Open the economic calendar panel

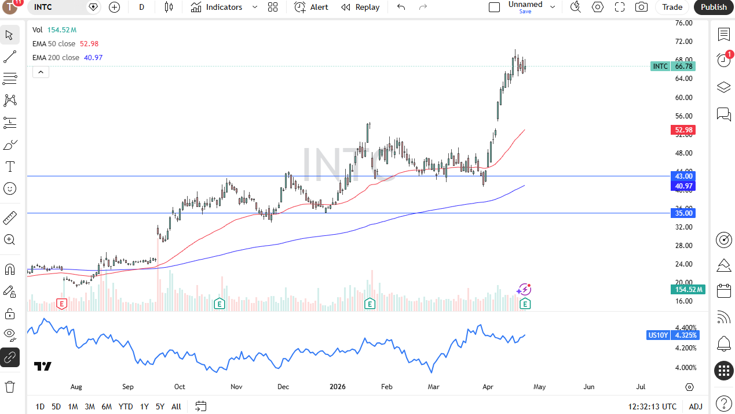(723, 291)
